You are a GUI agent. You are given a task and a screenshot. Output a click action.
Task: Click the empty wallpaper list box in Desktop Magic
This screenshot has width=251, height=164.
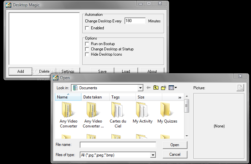[x=44, y=39]
